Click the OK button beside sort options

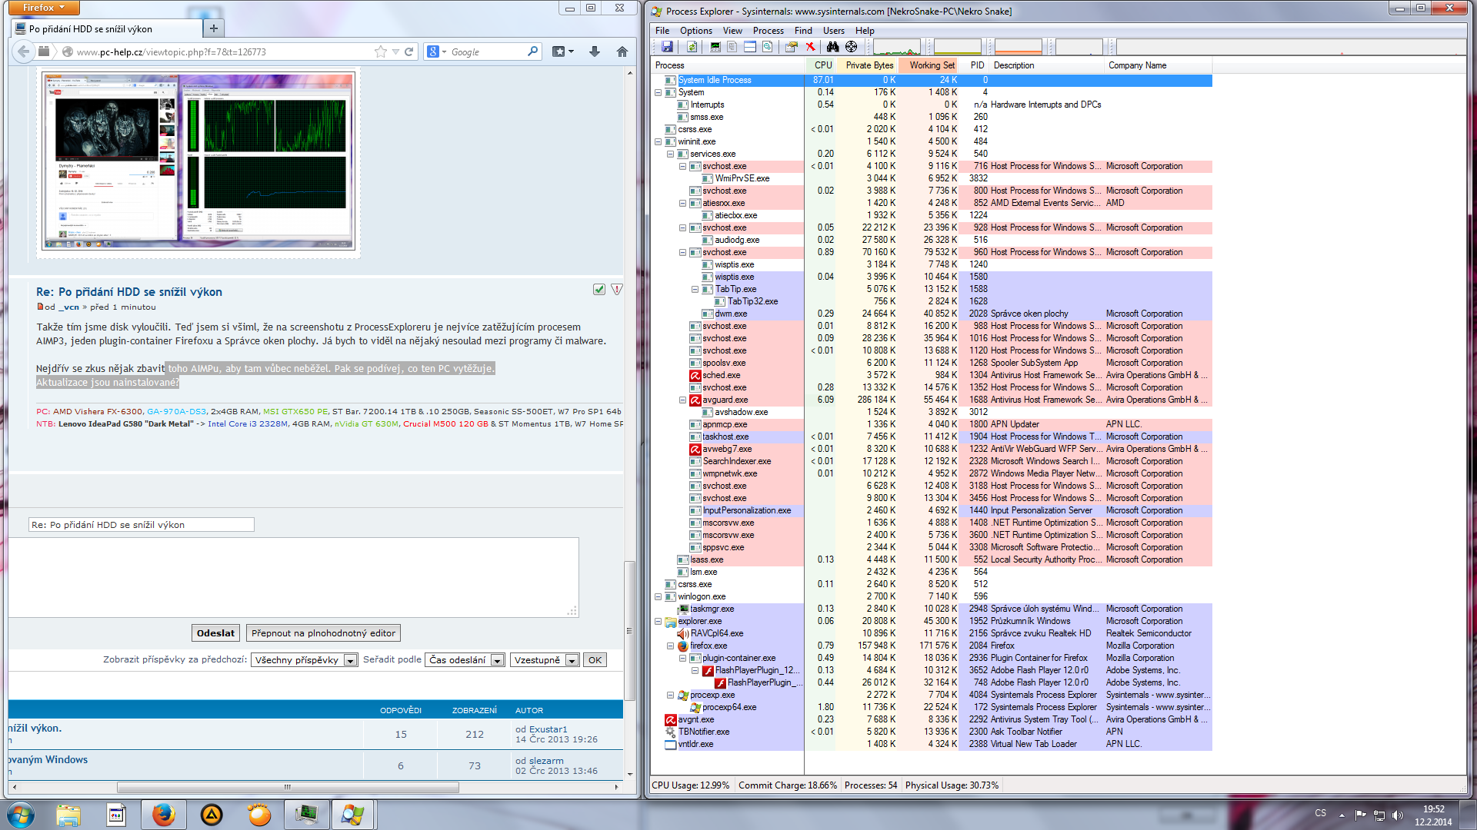(595, 660)
